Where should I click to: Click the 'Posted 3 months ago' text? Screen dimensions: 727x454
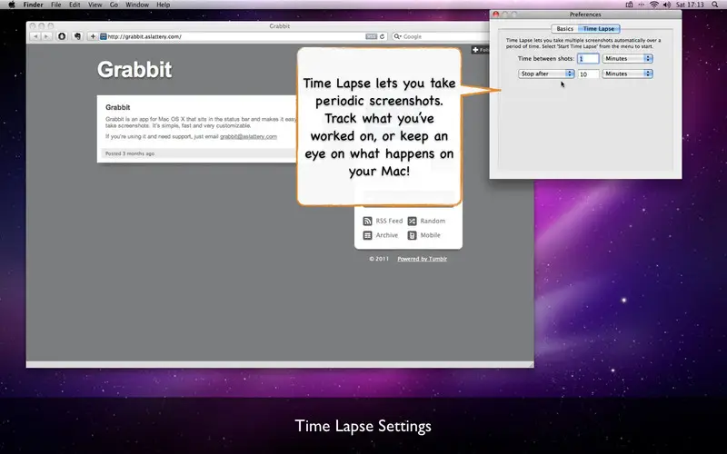(130, 153)
